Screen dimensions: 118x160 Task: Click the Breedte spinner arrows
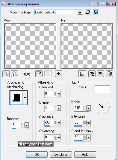coord(23,125)
